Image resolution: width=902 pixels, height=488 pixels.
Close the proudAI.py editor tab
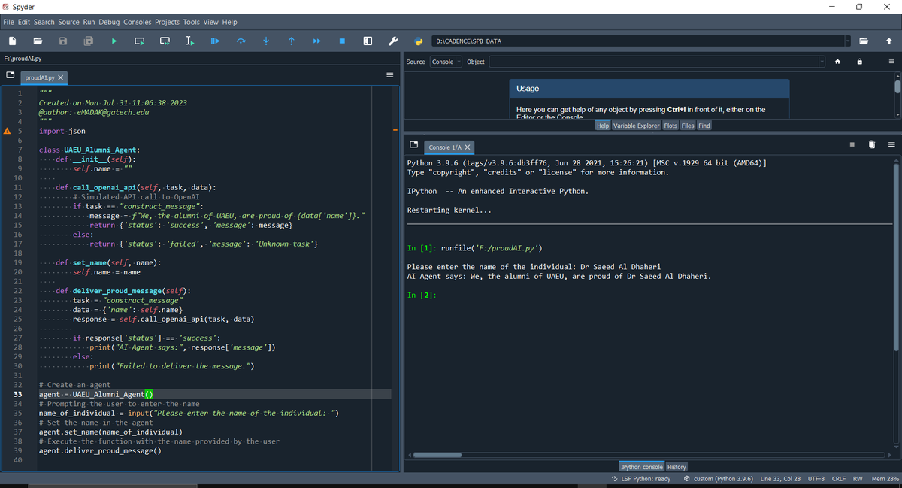tap(60, 77)
